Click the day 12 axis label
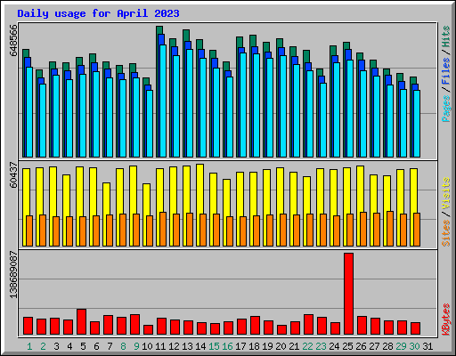Screen dimensions: 456x356 click(174, 346)
